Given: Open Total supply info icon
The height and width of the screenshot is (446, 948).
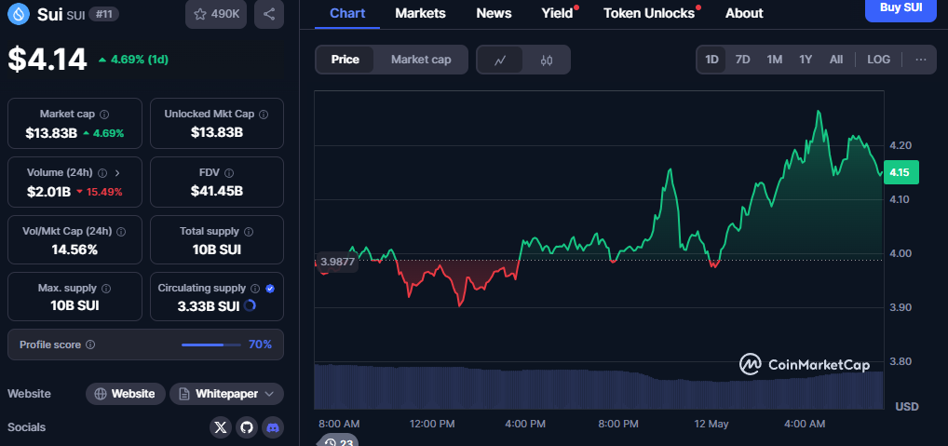Looking at the screenshot, I should pos(249,232).
